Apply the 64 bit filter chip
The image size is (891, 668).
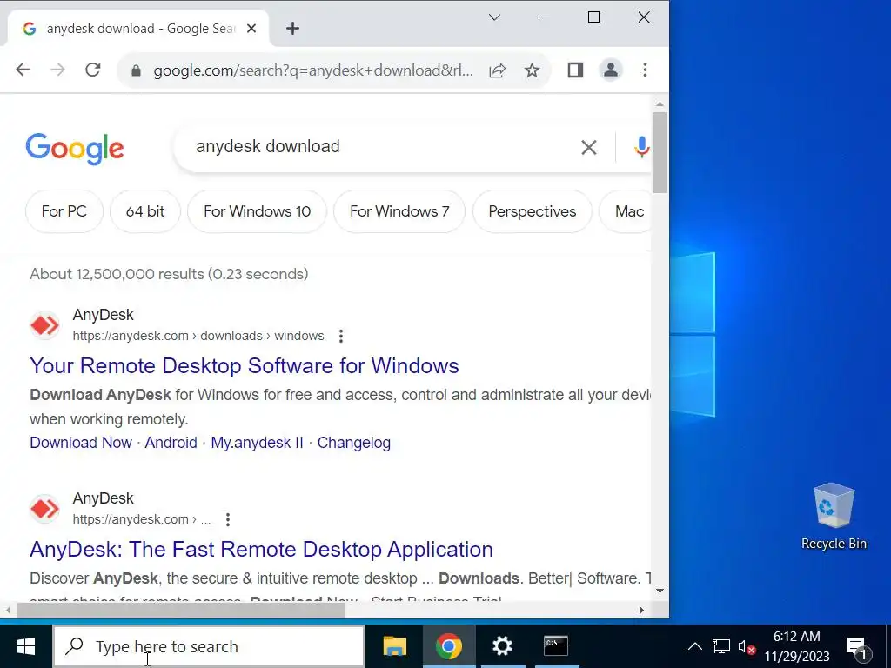pos(145,211)
